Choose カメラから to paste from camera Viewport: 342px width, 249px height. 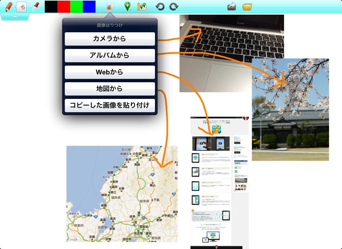point(110,39)
